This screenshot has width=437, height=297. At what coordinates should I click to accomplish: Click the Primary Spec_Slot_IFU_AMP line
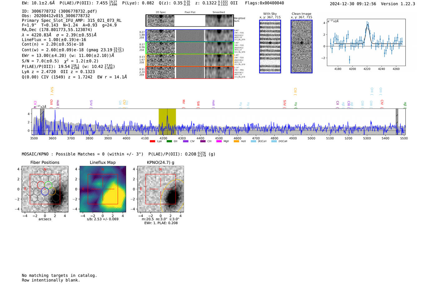[71, 21]
